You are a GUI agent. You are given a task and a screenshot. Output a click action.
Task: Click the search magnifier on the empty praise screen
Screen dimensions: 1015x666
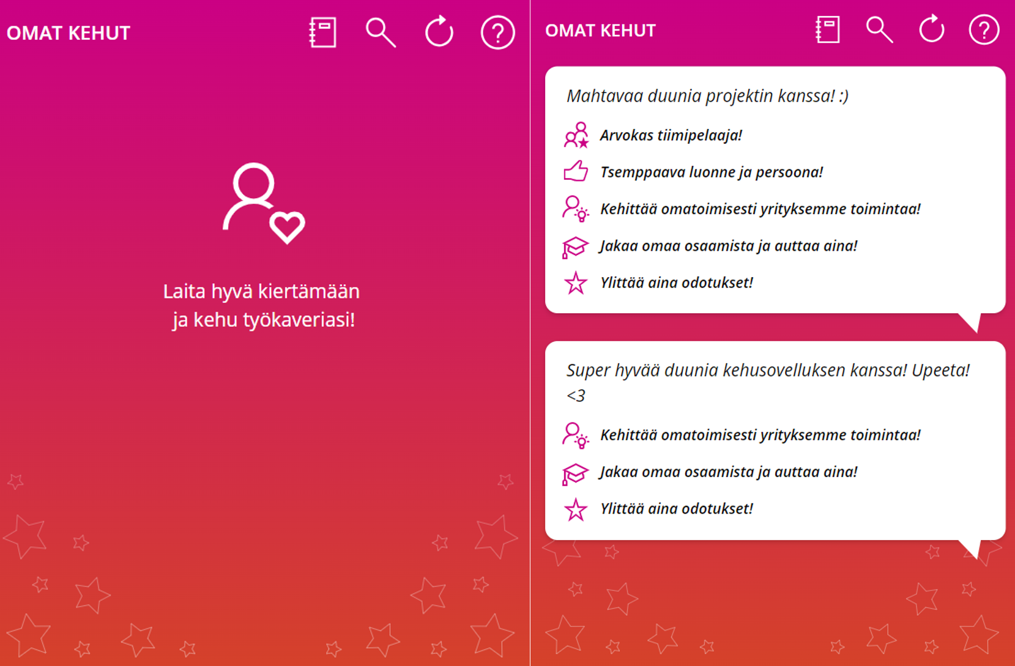tap(380, 32)
